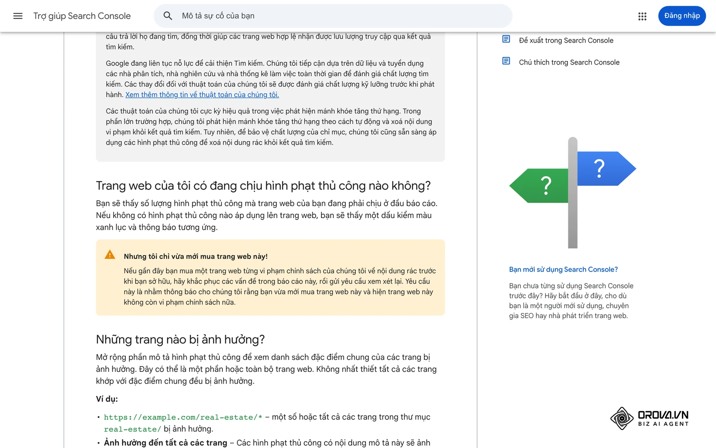Image resolution: width=716 pixels, height=448 pixels.
Task: Click the article icon beside Chú thích trong Search Console
Action: (x=506, y=61)
